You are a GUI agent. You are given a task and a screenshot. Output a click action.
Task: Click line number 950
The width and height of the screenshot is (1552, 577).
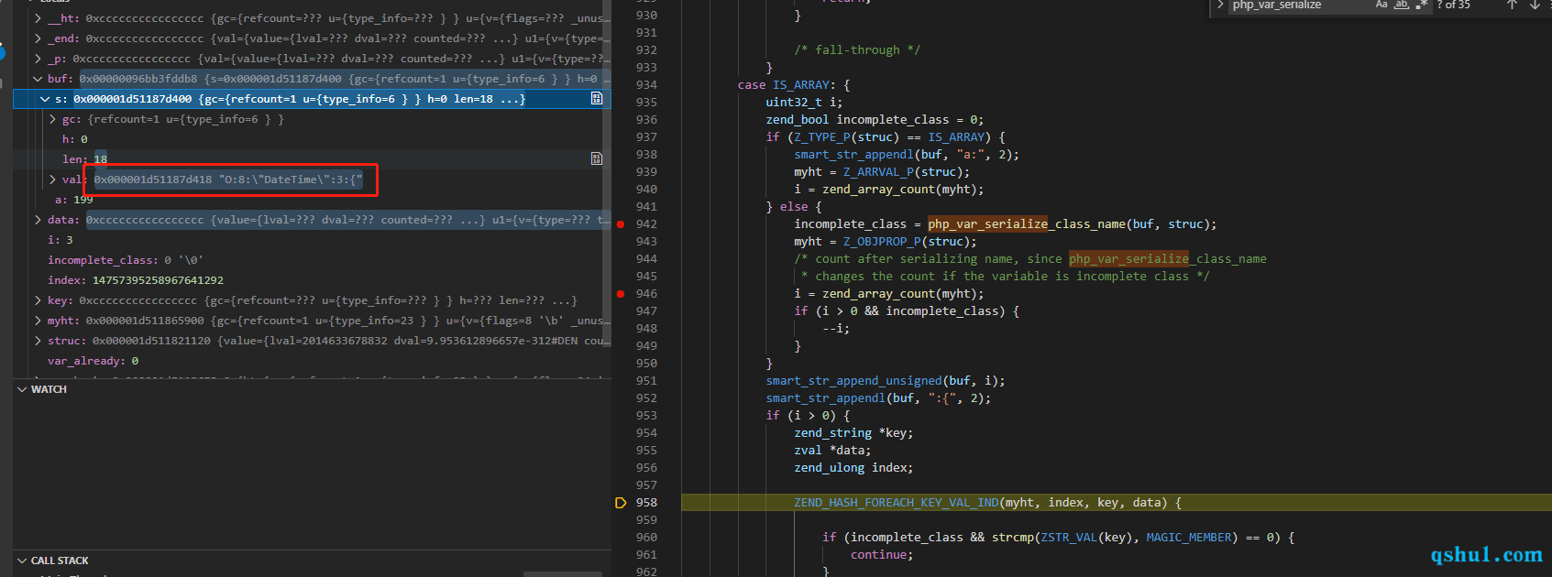[646, 364]
